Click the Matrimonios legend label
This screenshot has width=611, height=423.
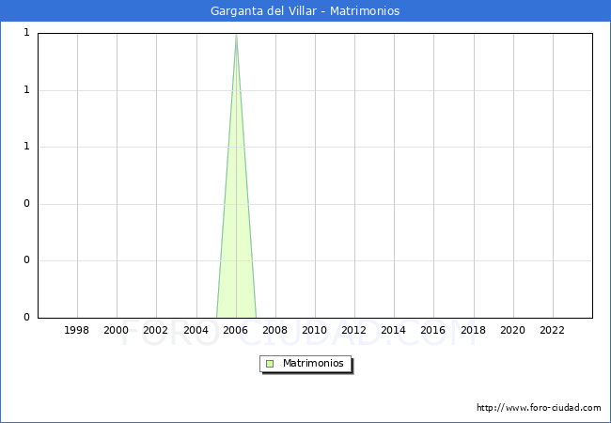(313, 363)
